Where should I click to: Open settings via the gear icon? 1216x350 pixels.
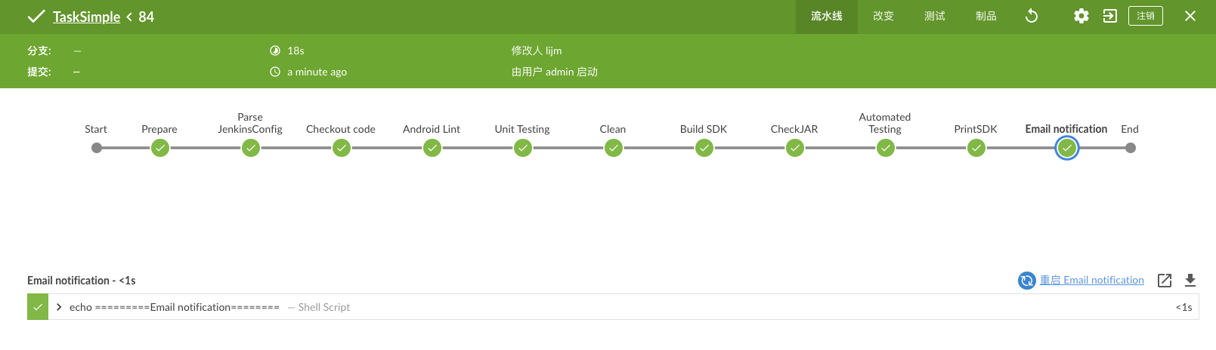click(1081, 16)
